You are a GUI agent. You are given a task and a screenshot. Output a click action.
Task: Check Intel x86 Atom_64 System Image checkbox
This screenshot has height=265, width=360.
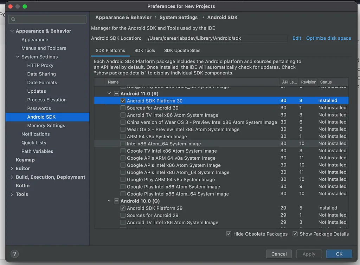pyautogui.click(x=123, y=144)
